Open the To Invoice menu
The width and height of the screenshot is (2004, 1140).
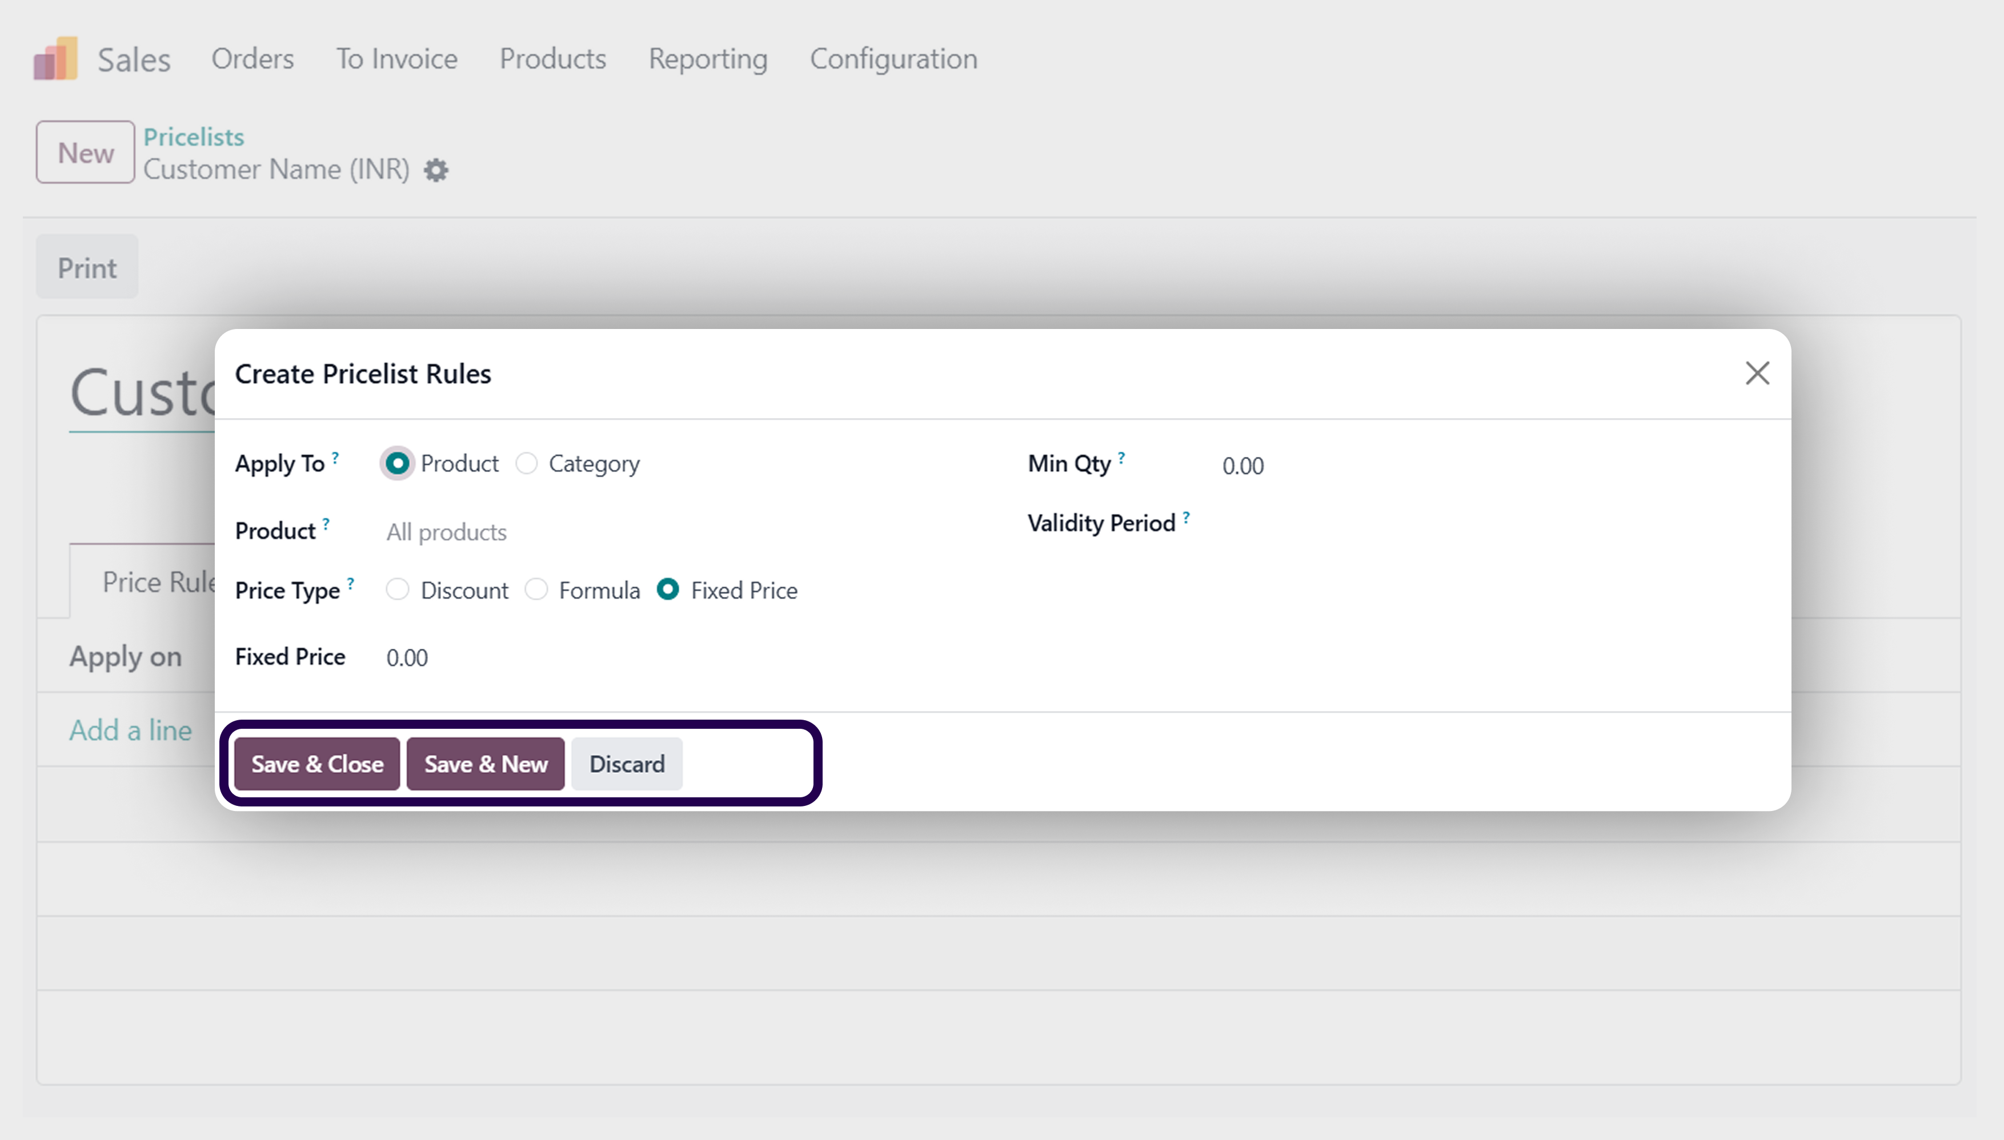pos(396,59)
